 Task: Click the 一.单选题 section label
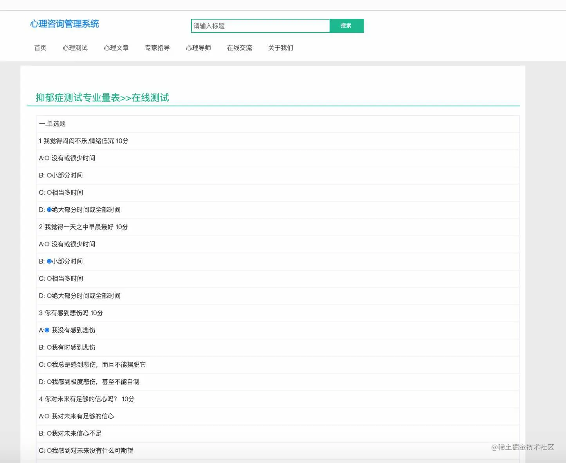(x=52, y=124)
